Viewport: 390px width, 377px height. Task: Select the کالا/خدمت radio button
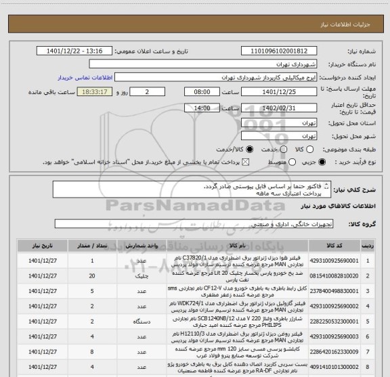[x=249, y=149]
